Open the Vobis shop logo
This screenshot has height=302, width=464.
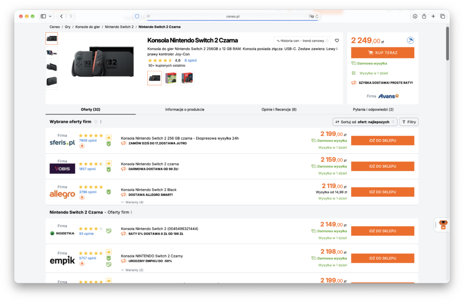pos(62,169)
